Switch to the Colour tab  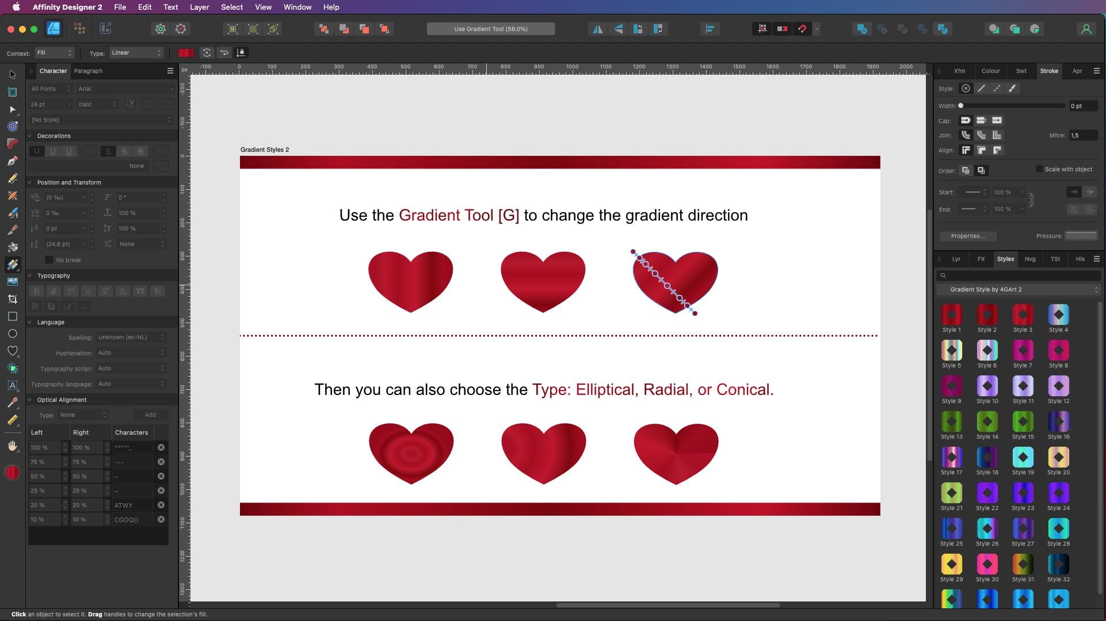990,71
